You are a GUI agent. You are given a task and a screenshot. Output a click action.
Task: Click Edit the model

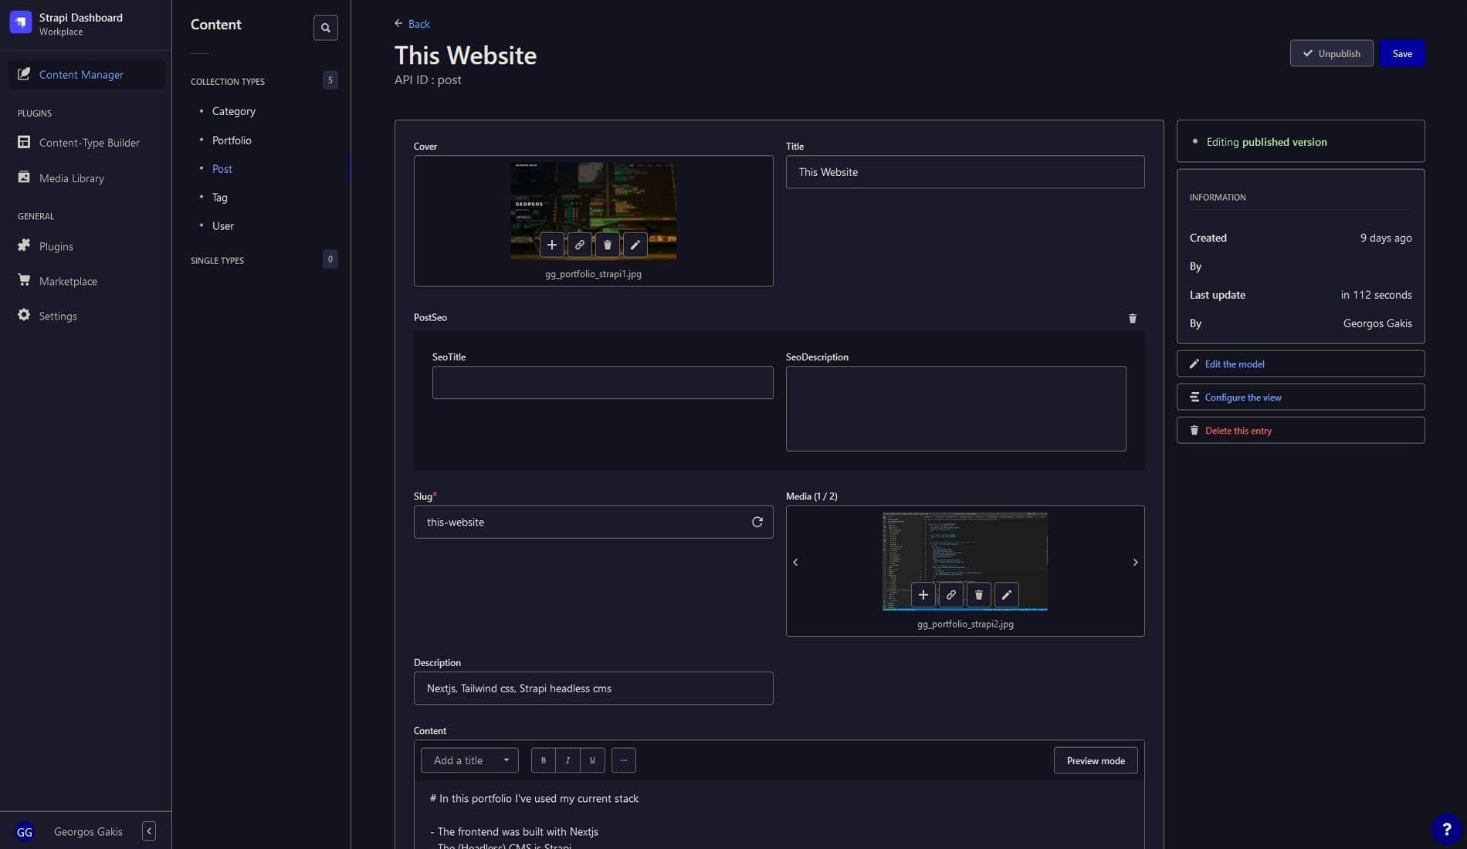coord(1300,364)
